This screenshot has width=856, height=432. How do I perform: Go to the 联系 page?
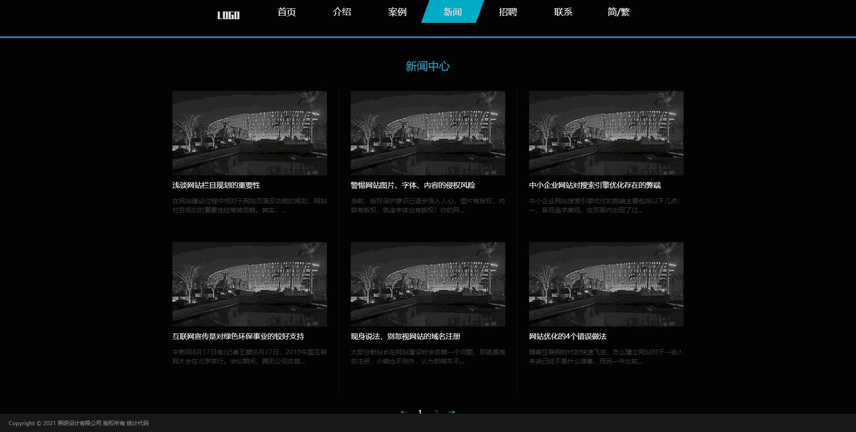[x=563, y=12]
